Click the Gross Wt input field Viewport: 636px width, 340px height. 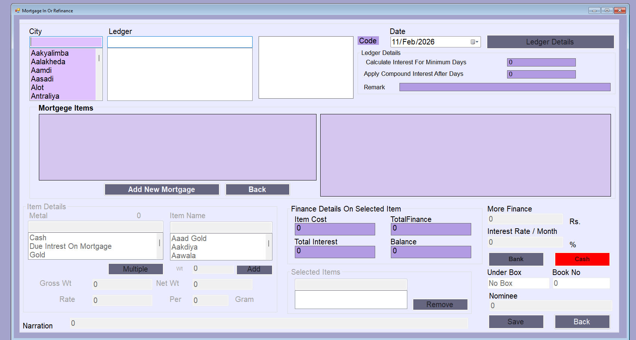(x=122, y=284)
